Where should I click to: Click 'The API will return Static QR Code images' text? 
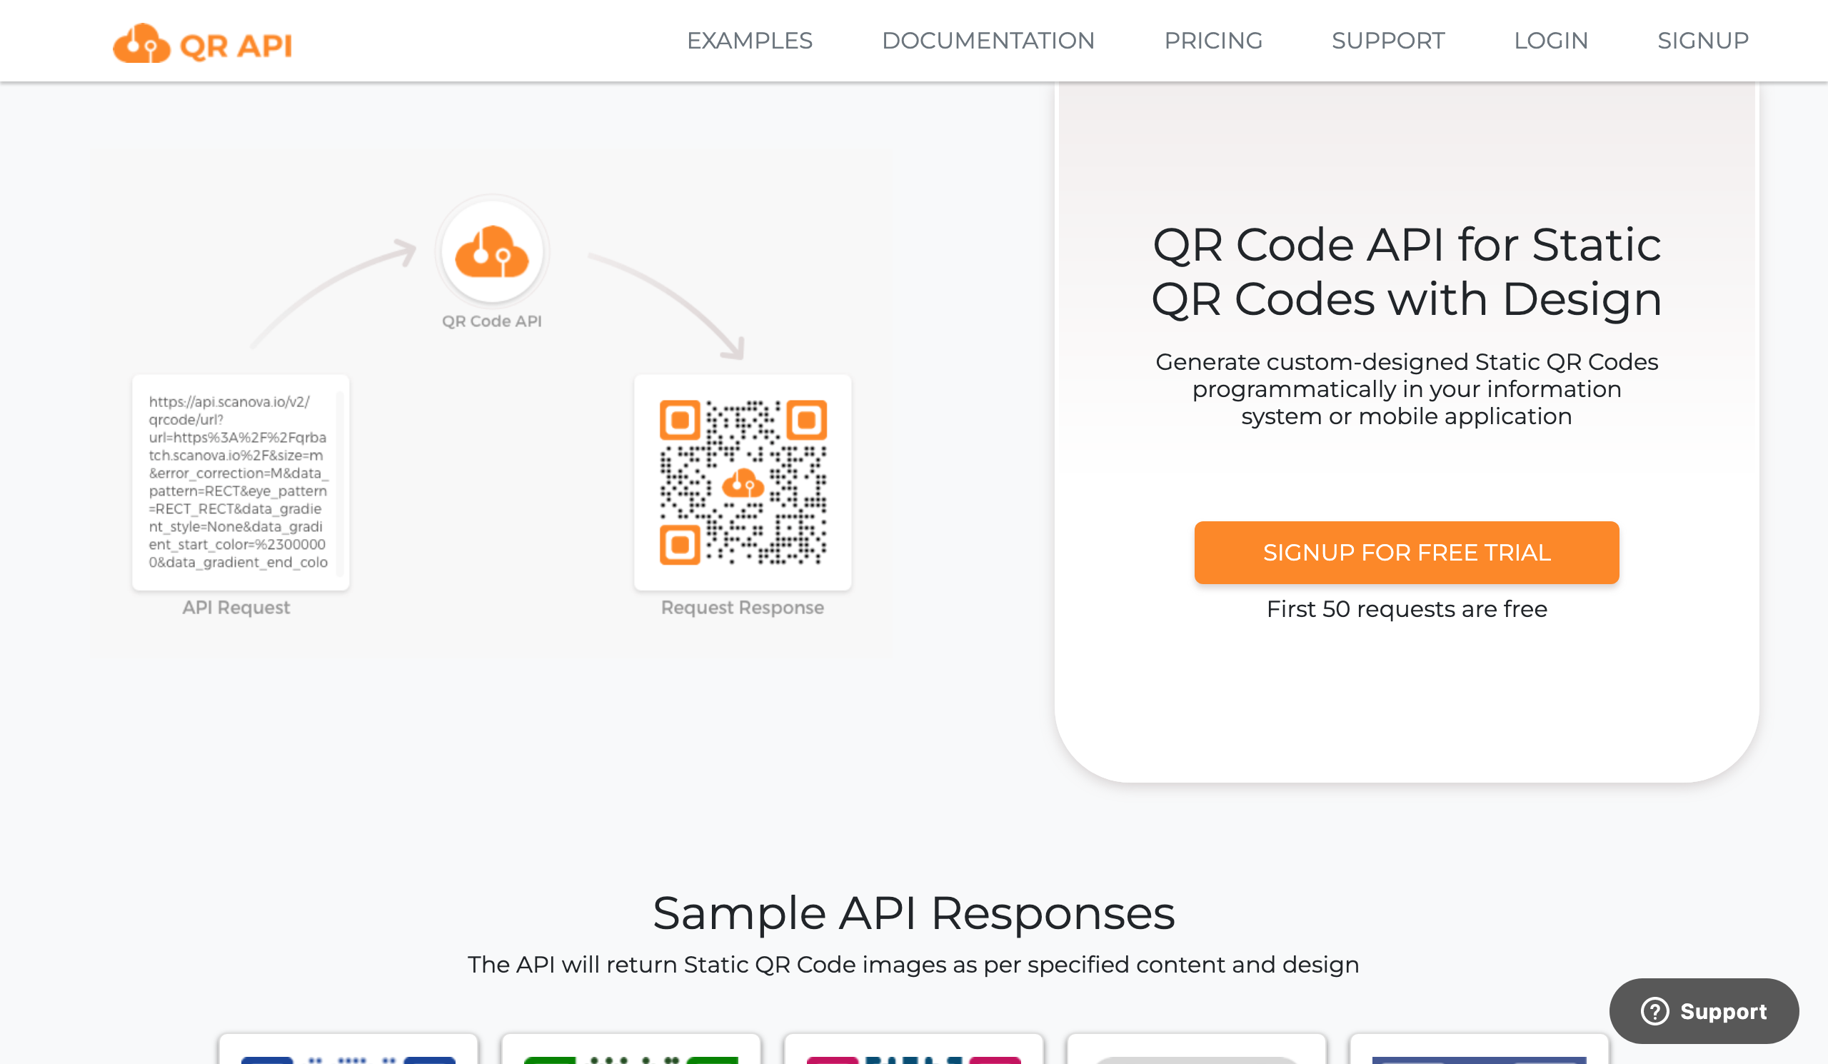913,965
